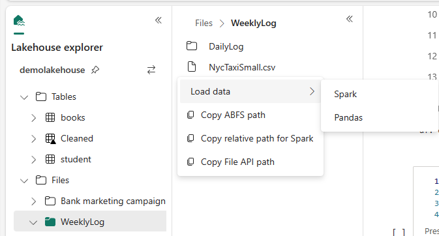Expand the Cleaned table
Screen dimensions: 439x236
coord(34,139)
